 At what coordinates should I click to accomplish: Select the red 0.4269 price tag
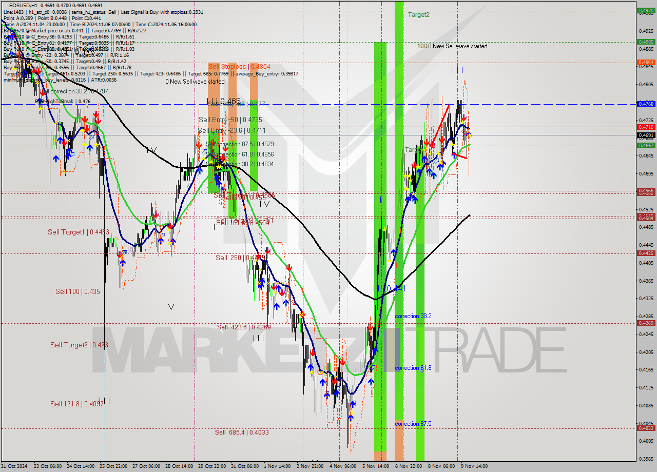pyautogui.click(x=645, y=323)
